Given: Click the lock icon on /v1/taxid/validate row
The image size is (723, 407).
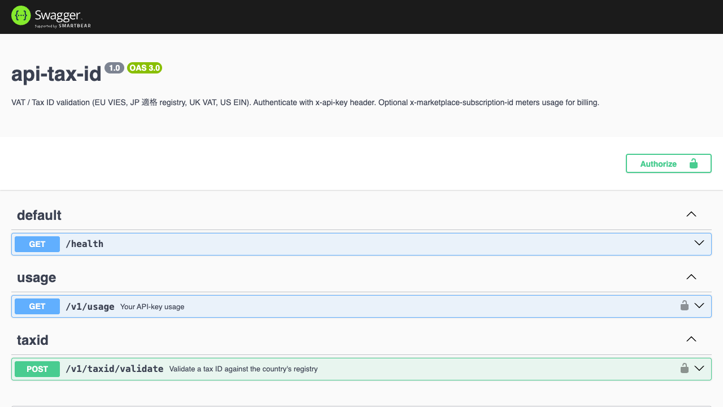Looking at the screenshot, I should (684, 369).
